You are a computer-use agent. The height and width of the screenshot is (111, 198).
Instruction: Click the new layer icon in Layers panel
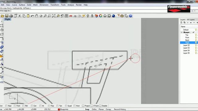tap(181, 23)
